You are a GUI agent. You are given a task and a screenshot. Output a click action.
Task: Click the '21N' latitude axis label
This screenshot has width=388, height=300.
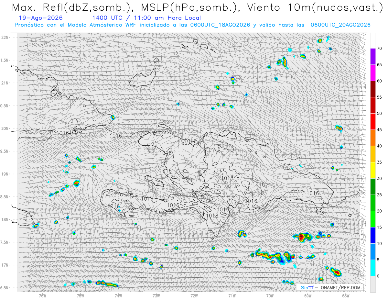[x=5, y=83]
